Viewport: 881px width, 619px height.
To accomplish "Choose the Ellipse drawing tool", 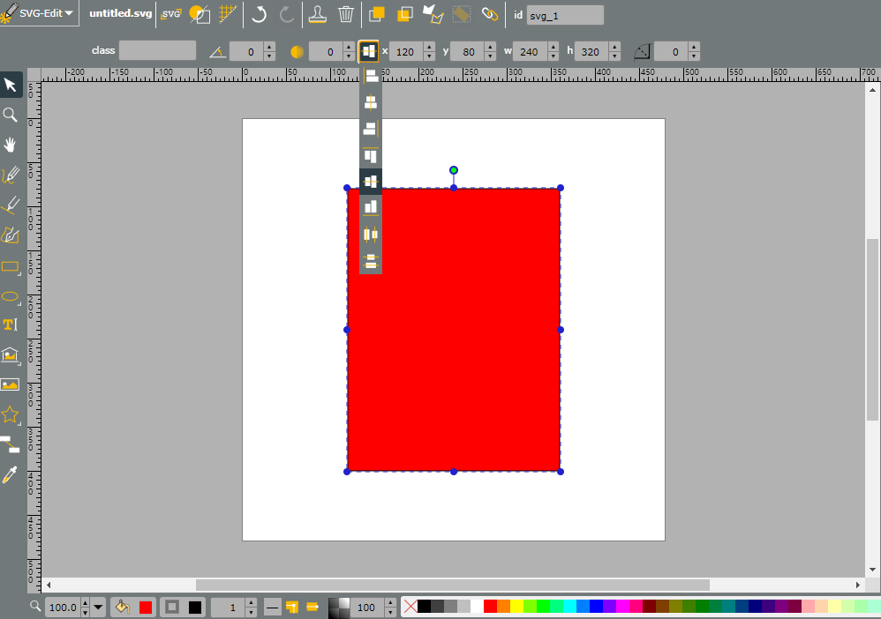I will coord(10,297).
